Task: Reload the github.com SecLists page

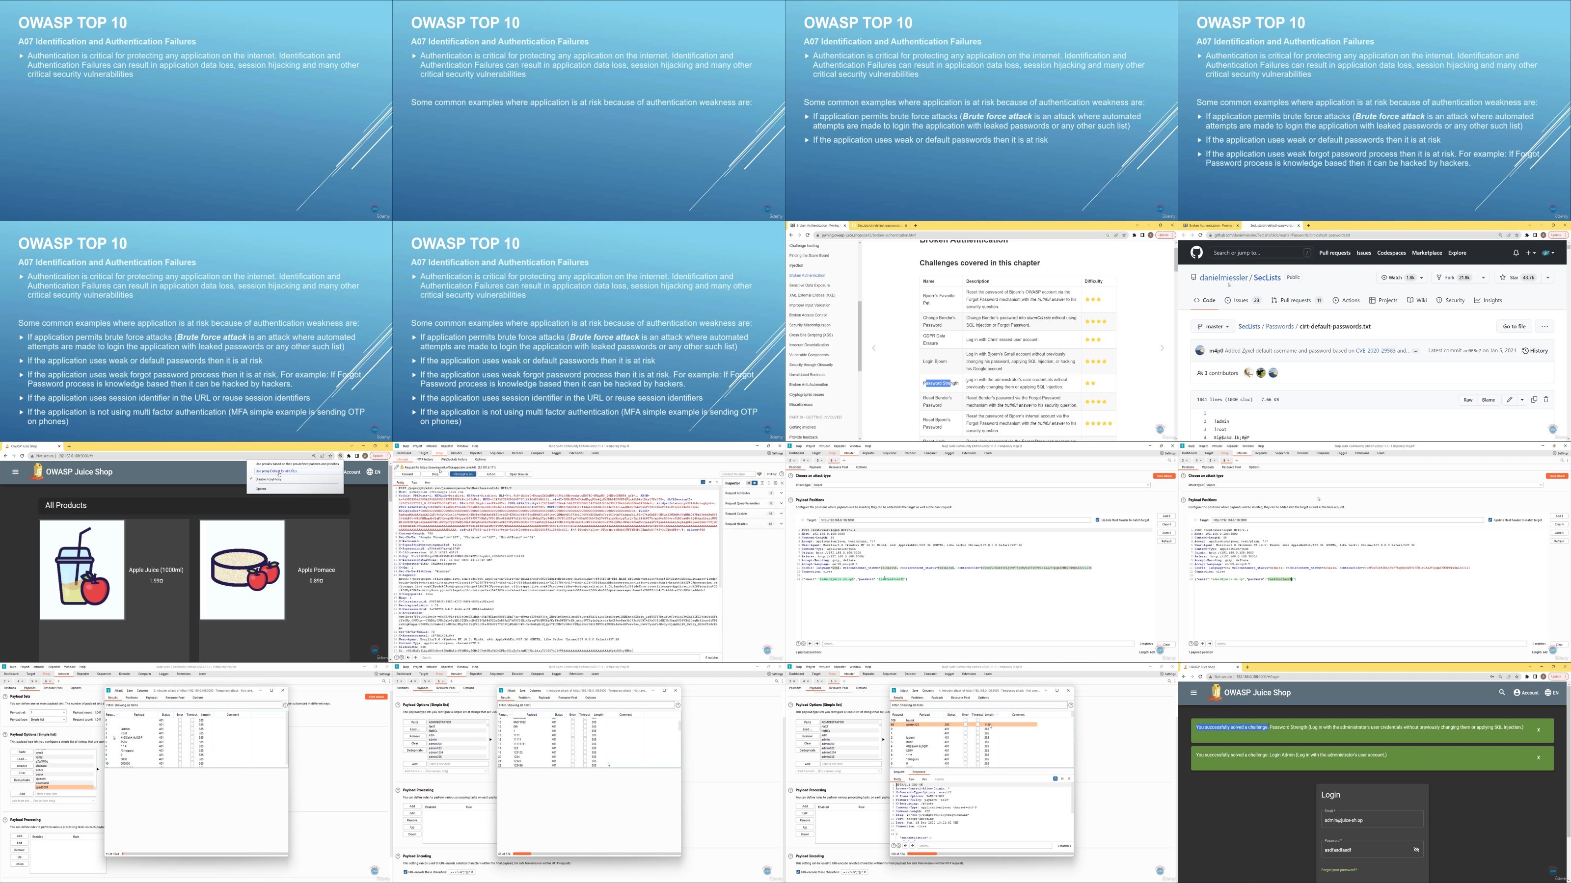Action: click(x=1200, y=235)
